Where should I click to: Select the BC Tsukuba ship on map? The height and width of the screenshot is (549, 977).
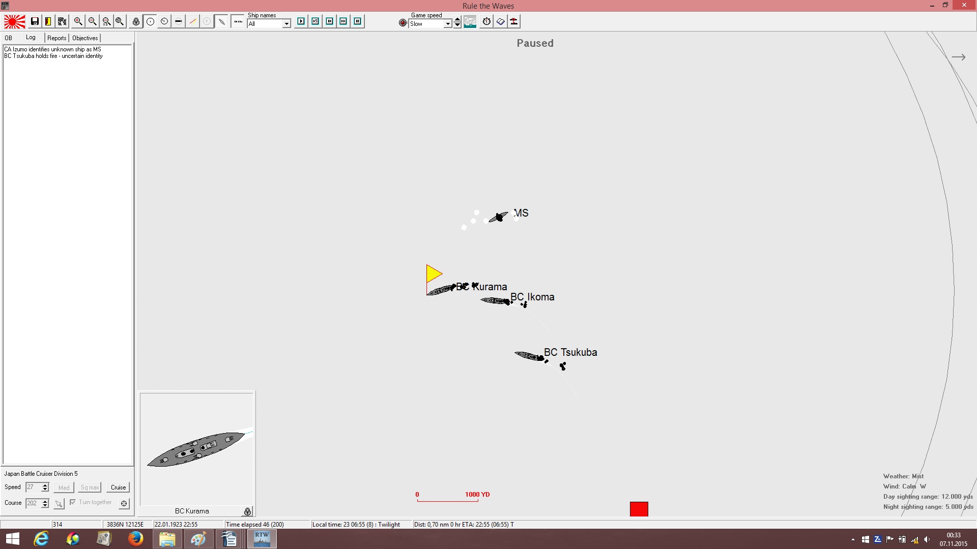[530, 356]
